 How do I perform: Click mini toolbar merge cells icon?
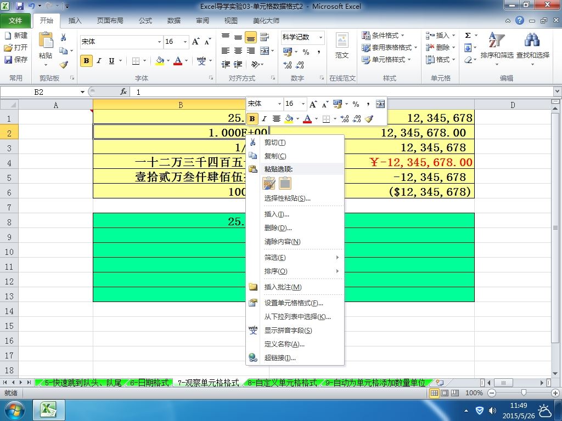[x=380, y=104]
